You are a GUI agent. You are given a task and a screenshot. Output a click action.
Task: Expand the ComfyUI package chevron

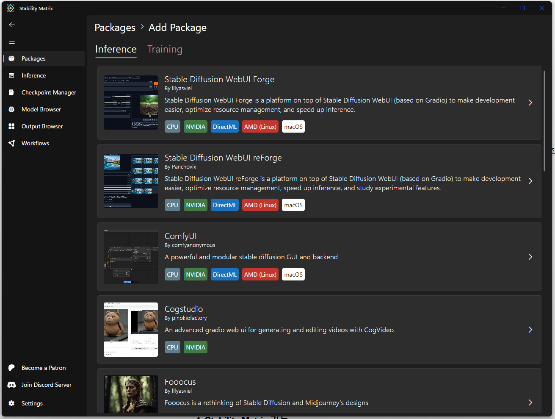pos(530,257)
